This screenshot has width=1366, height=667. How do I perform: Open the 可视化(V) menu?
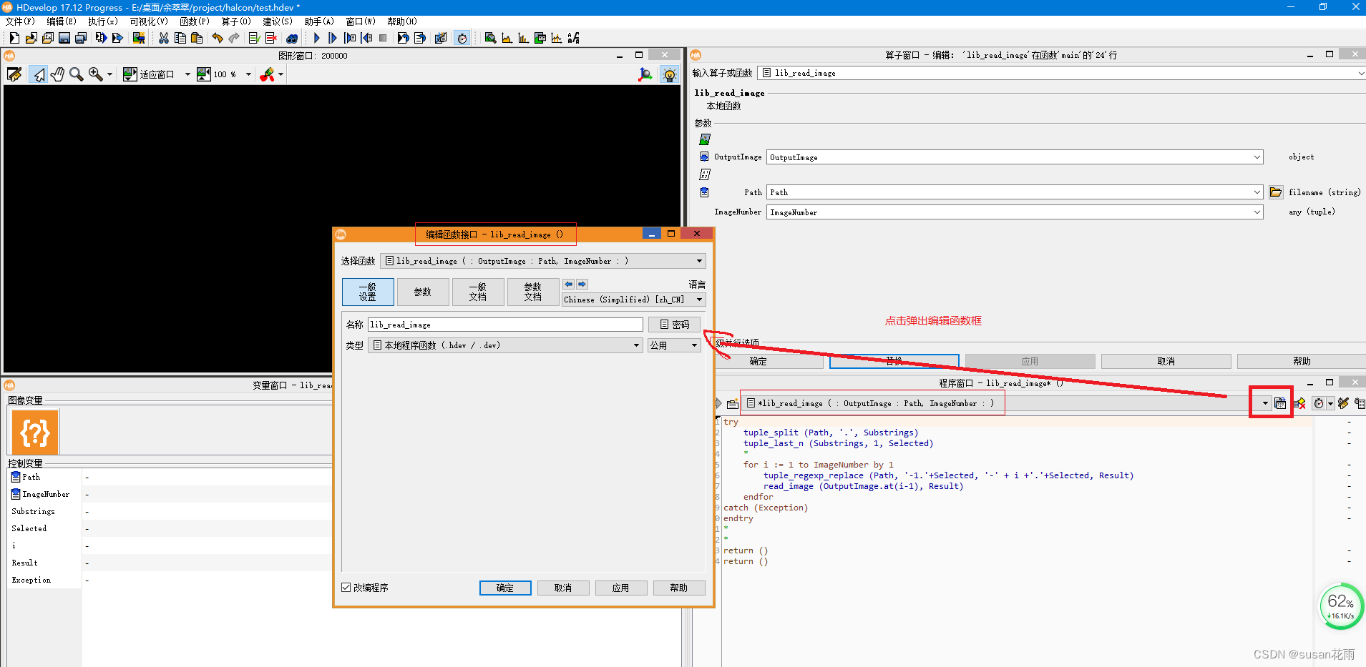[x=149, y=21]
